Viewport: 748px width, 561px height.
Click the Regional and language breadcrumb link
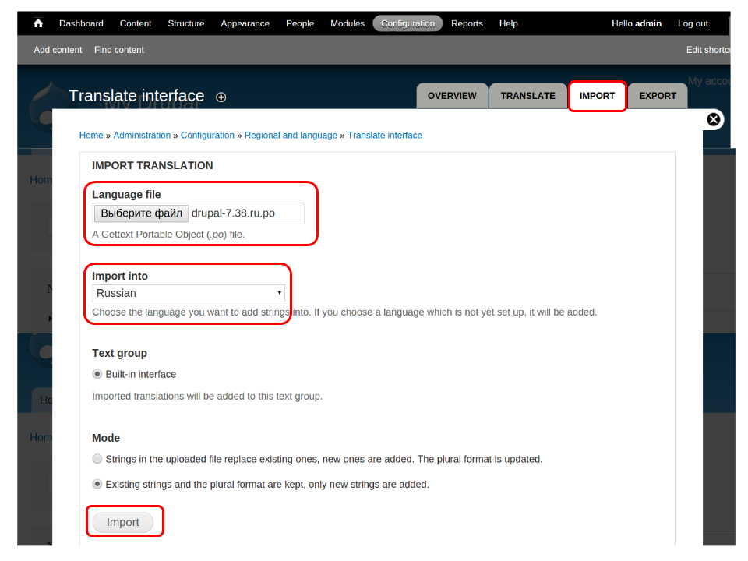click(291, 136)
